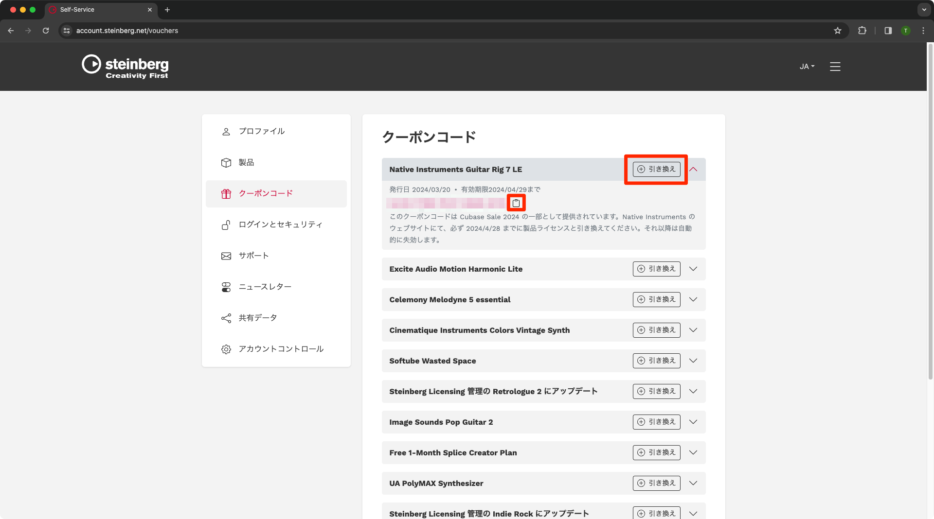Open the browser extensions puzzle icon
This screenshot has width=934, height=519.
point(862,31)
